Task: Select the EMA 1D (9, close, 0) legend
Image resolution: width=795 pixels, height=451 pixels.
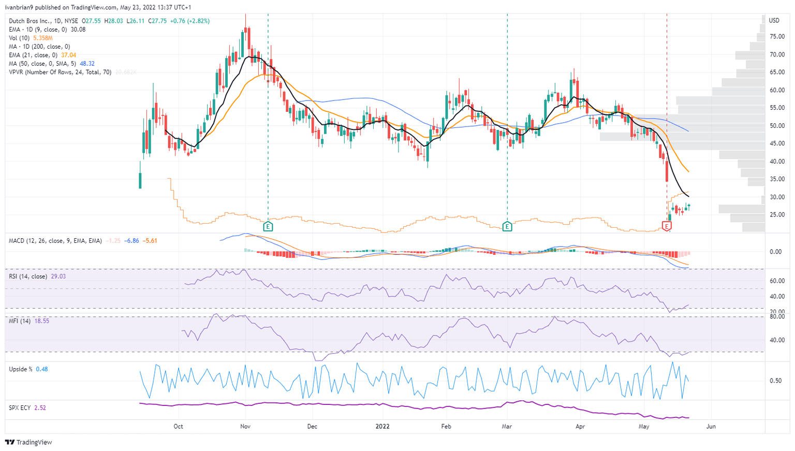Action: pos(39,30)
